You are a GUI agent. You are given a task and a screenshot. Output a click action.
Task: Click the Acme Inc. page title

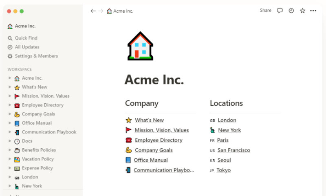[154, 80]
